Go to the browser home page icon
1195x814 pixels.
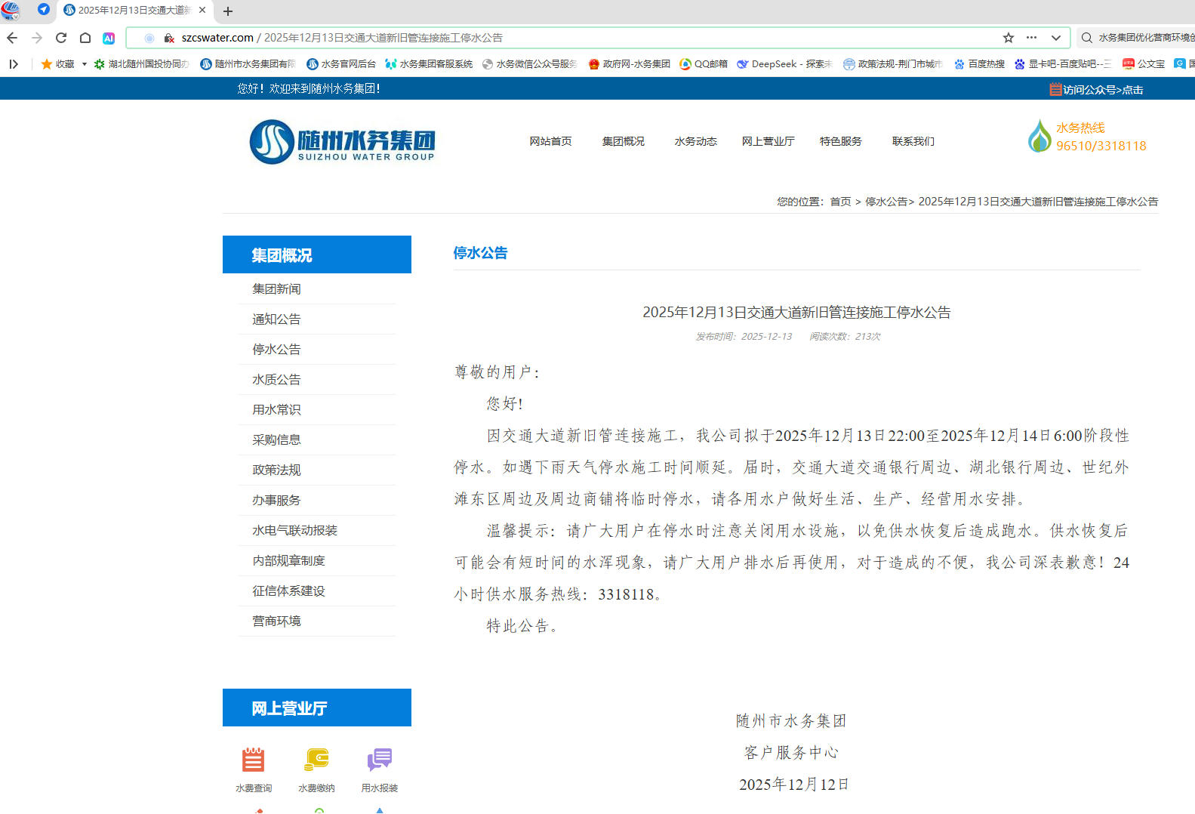pos(85,38)
